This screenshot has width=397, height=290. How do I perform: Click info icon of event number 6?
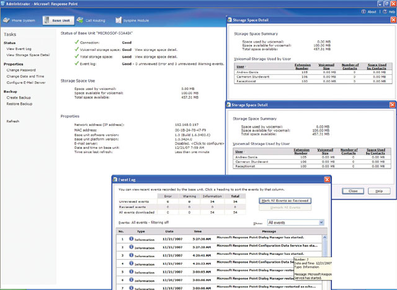tap(131, 279)
